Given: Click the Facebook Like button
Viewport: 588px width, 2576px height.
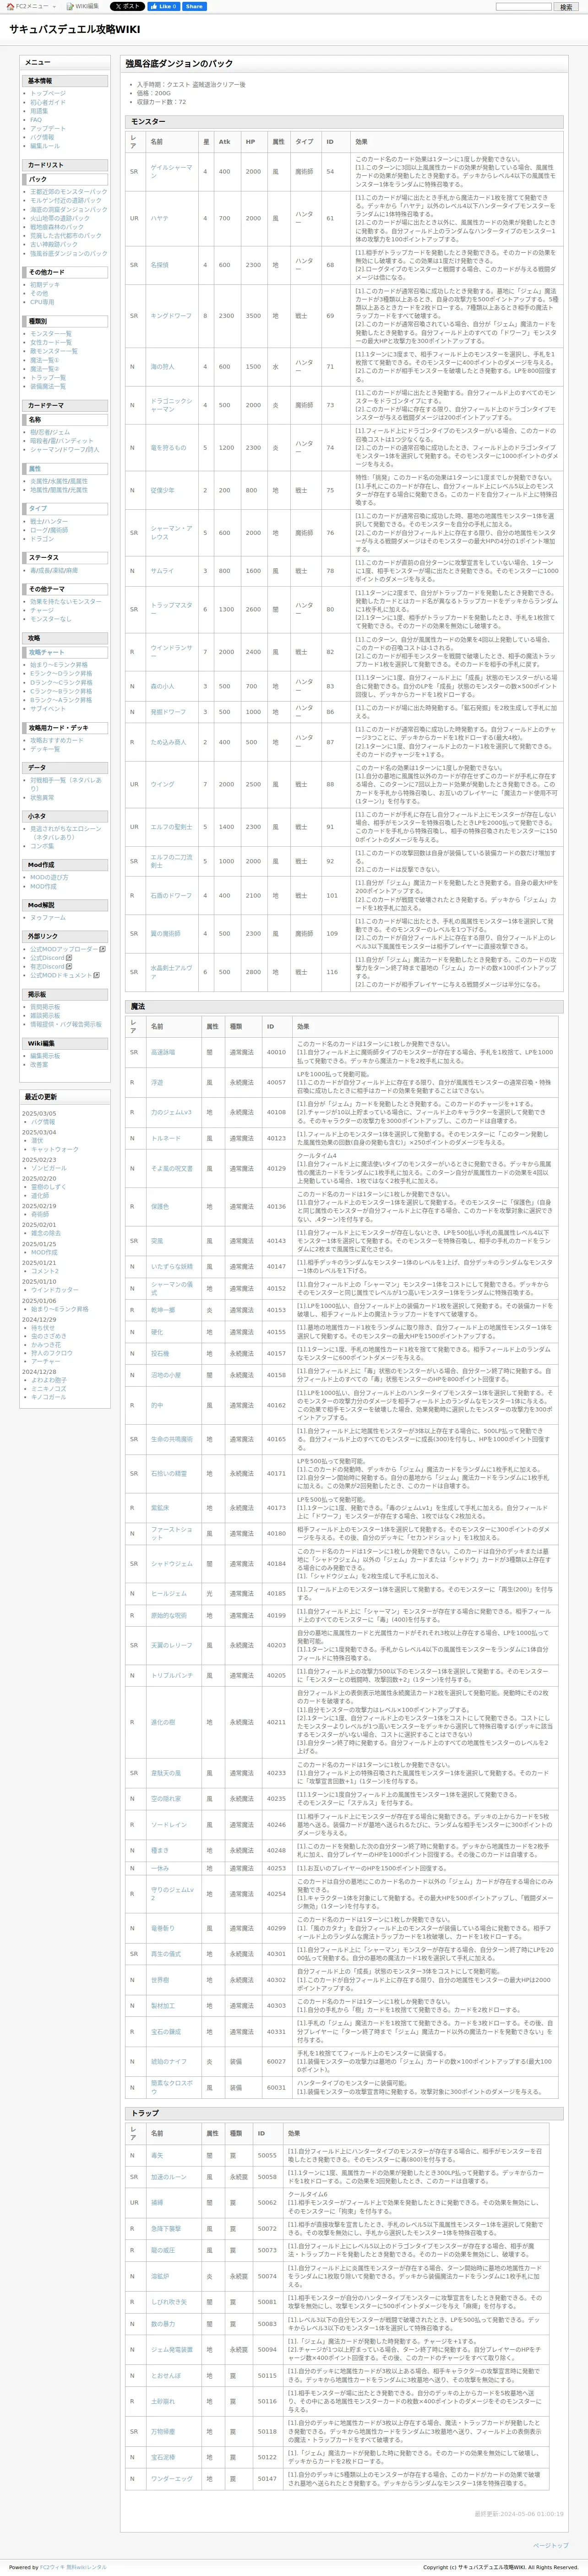Looking at the screenshot, I should tap(163, 6).
